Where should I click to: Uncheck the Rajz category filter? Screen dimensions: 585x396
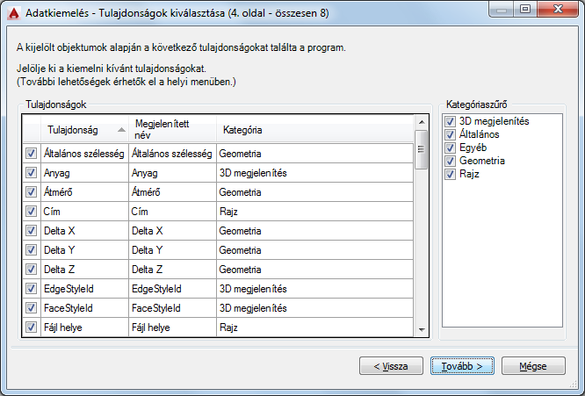(451, 174)
